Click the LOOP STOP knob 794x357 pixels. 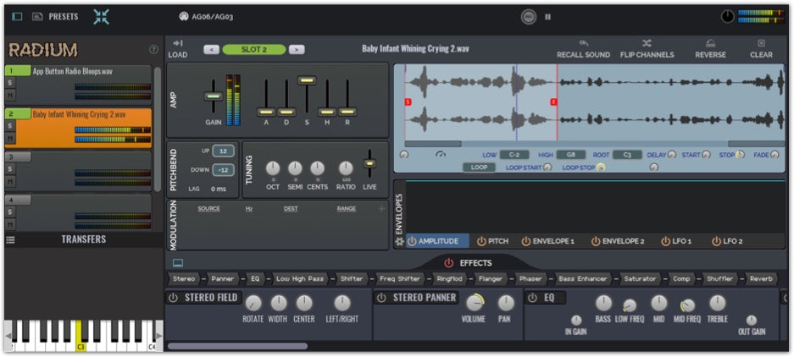[601, 168]
